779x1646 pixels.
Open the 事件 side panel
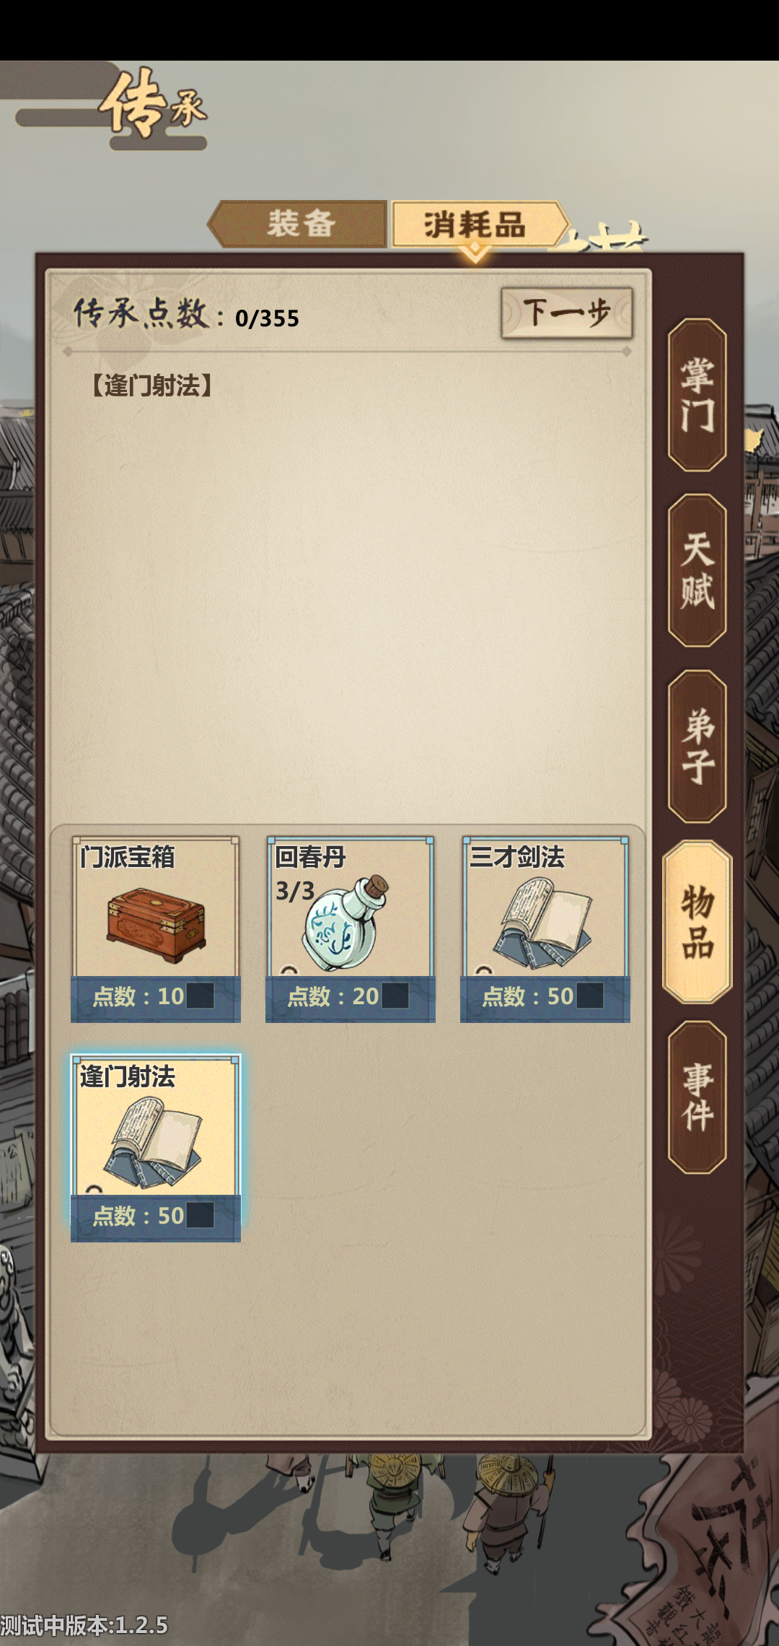tap(697, 1097)
